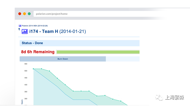Click the orange minimize window dot
The width and height of the screenshot is (190, 106).
24,14
